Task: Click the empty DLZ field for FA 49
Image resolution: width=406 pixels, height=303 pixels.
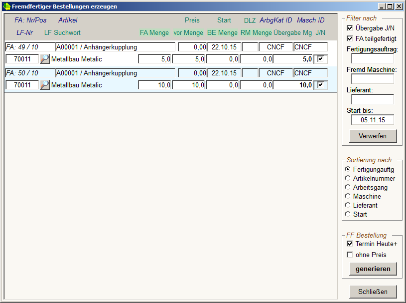Action: point(250,47)
